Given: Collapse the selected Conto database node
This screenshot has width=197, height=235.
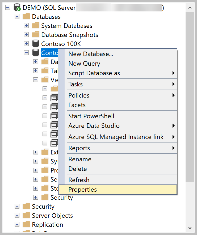Looking at the screenshot, I should pyautogui.click(x=26, y=53).
